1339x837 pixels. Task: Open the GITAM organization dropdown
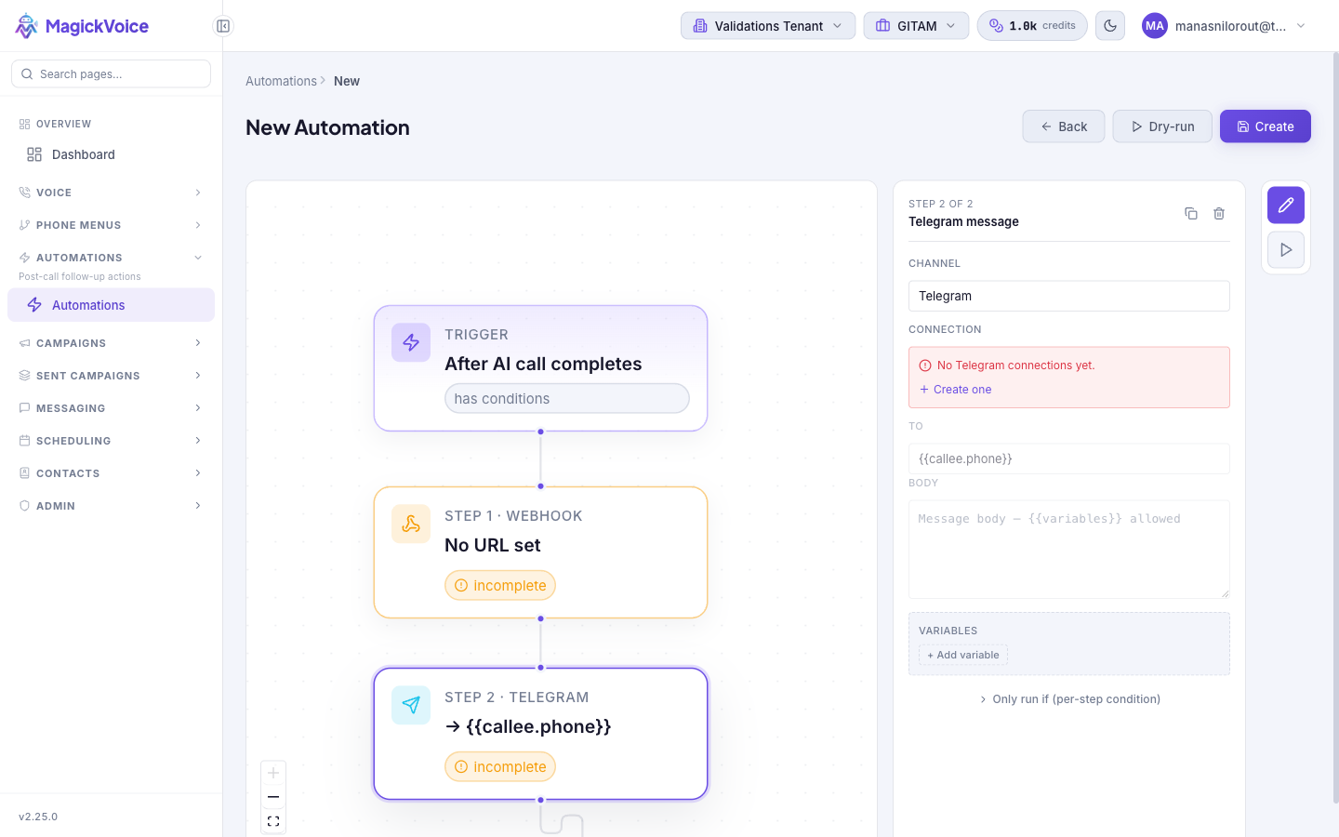coord(916,26)
